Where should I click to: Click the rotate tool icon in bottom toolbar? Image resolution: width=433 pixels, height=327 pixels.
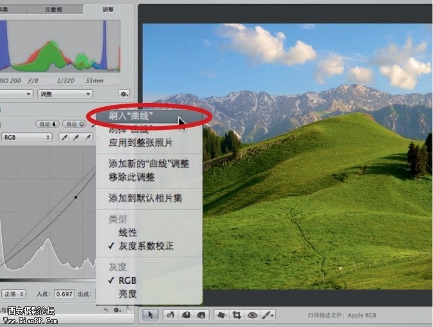pyautogui.click(x=171, y=315)
